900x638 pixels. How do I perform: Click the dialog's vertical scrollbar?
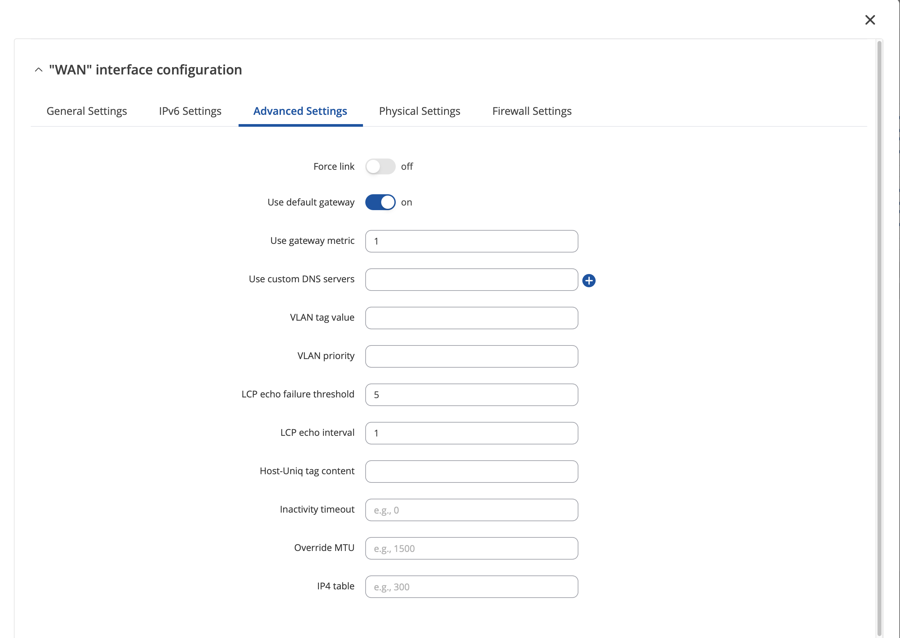[x=879, y=338]
